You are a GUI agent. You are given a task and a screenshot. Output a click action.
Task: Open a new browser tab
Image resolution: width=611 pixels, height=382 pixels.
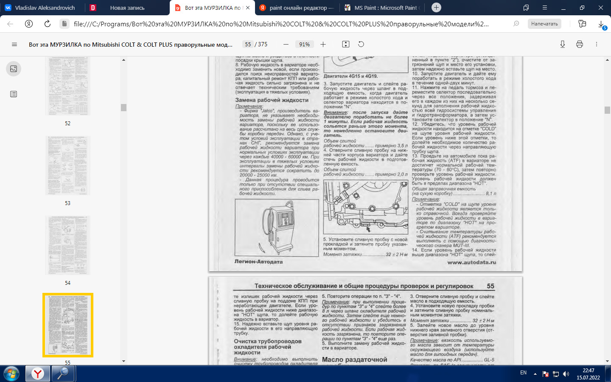[436, 8]
